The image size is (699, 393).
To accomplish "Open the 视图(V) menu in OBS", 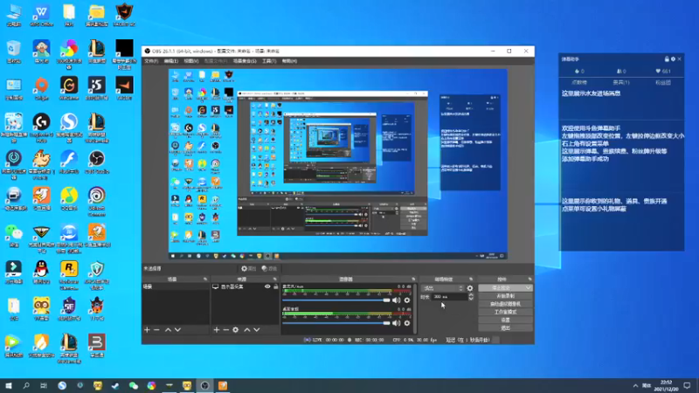I will pos(190,61).
